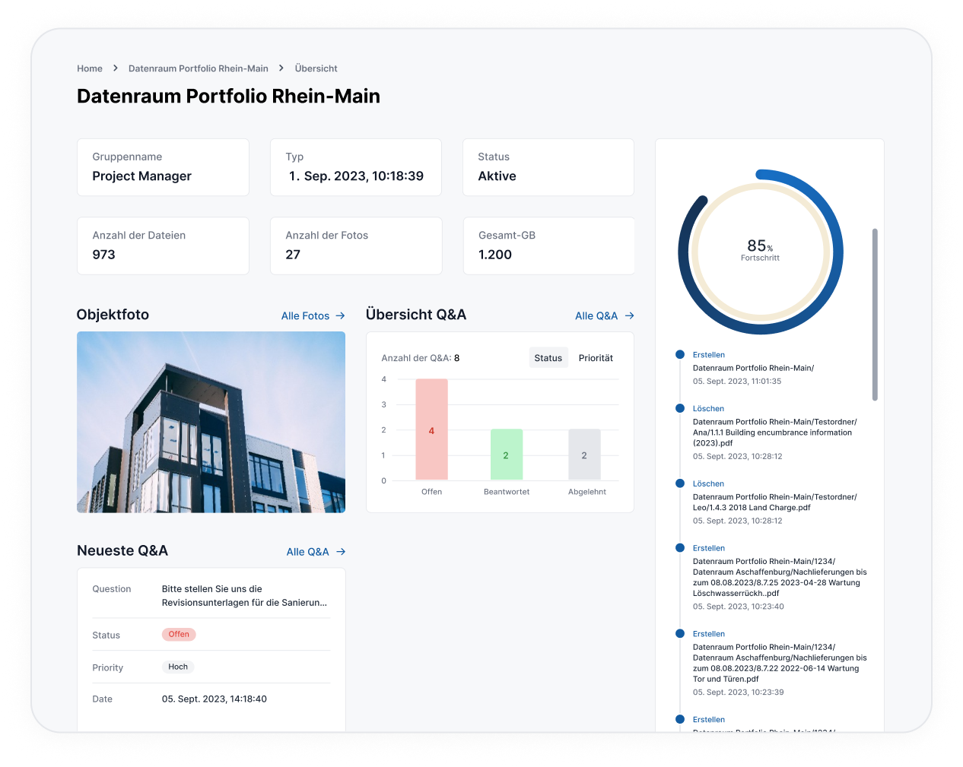
Task: Click the red Offen bar in chart
Action: [431, 429]
